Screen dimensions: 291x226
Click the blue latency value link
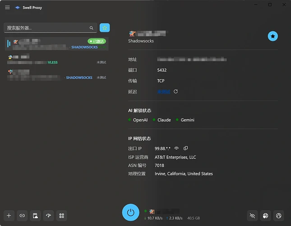point(164,92)
